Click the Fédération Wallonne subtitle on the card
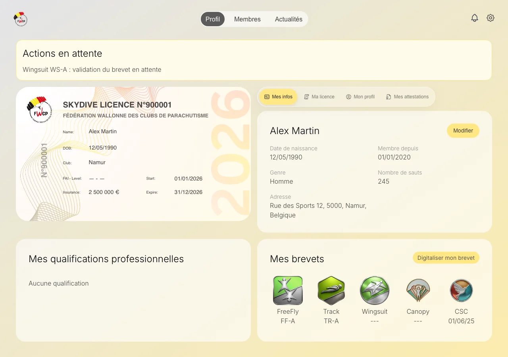Image resolution: width=508 pixels, height=357 pixels. pyautogui.click(x=135, y=116)
